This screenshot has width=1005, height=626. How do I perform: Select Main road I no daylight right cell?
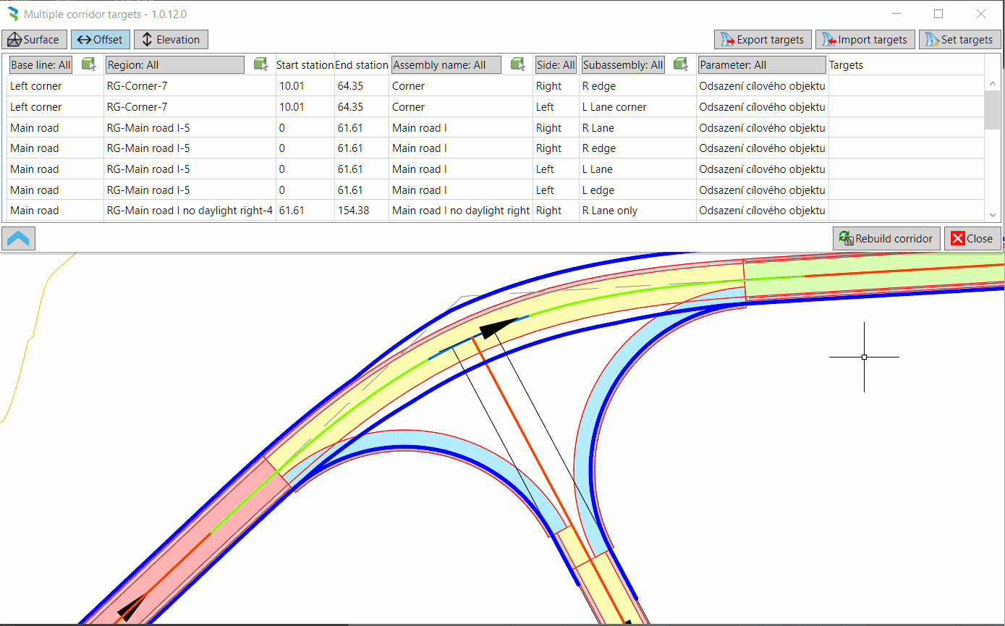[461, 211]
